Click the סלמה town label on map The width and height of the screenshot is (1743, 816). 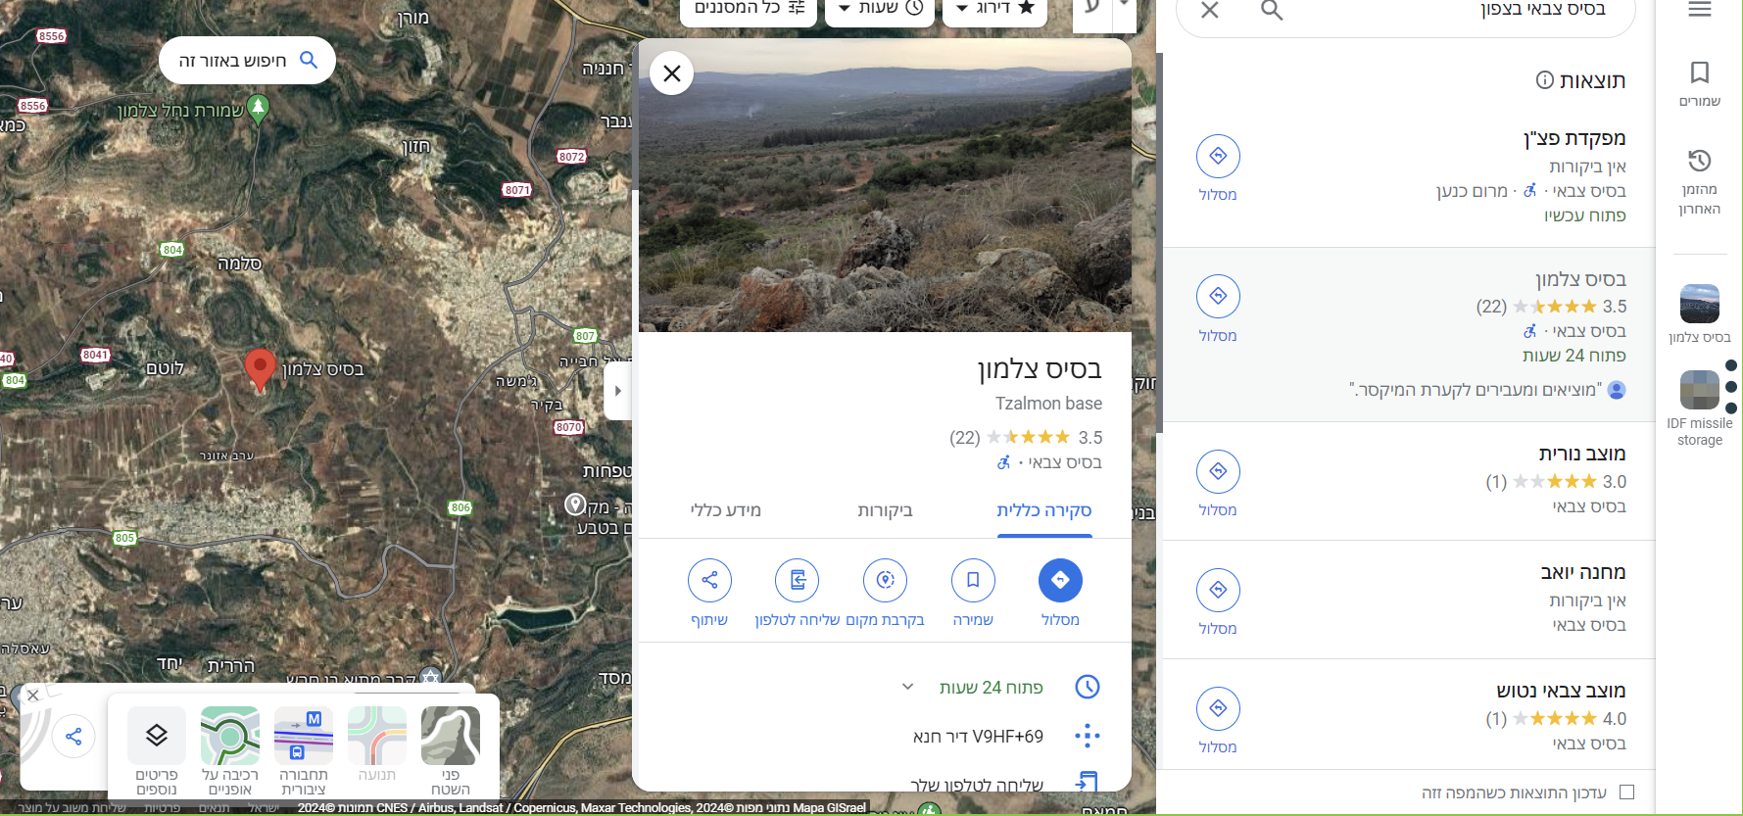(x=240, y=264)
